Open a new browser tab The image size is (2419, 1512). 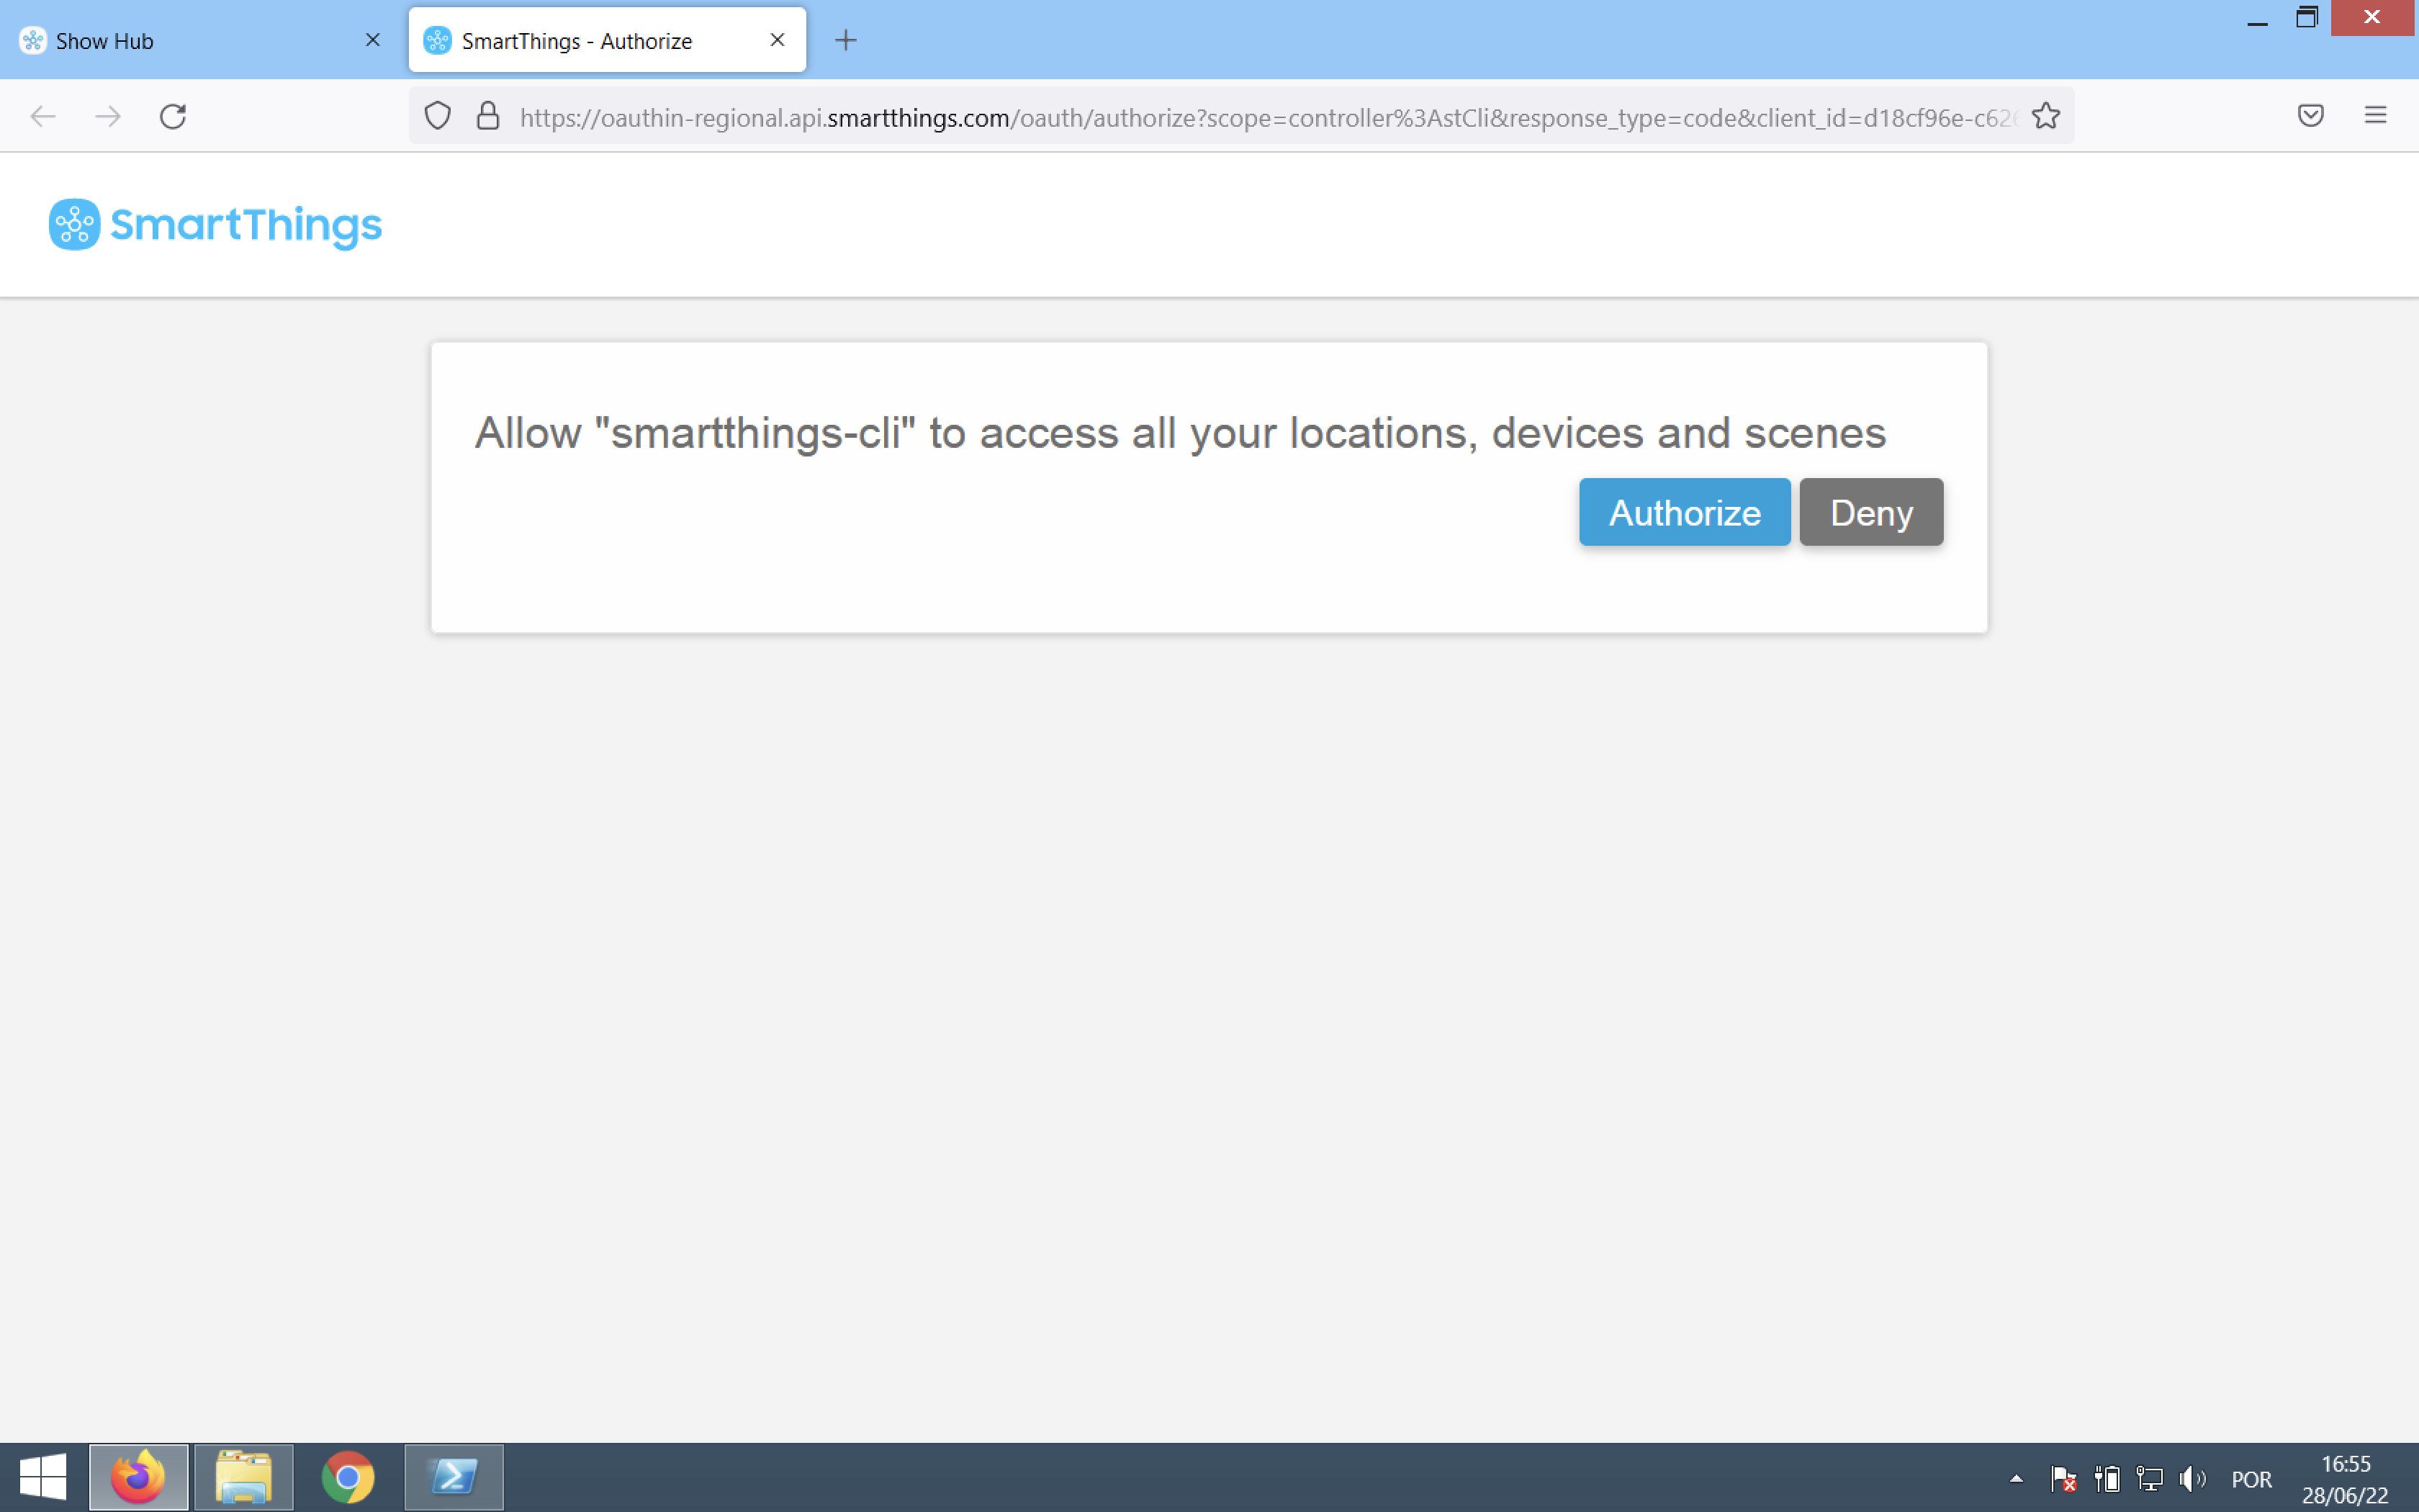click(x=846, y=40)
